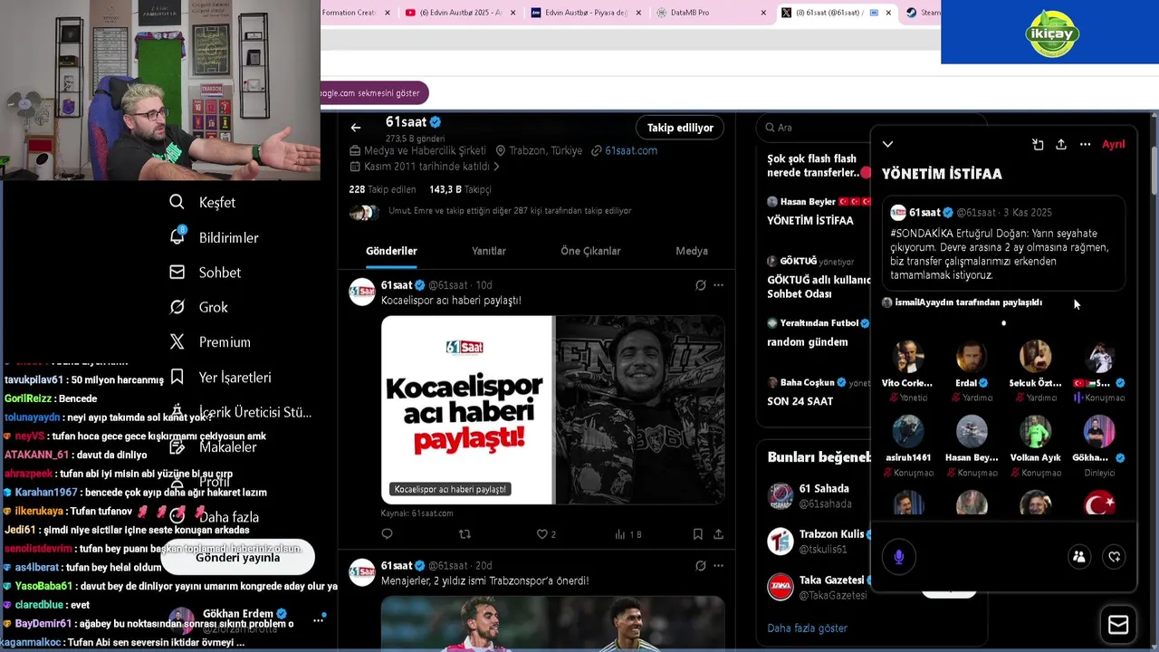Click the heart reaction icon in space
This screenshot has width=1159, height=652.
click(x=1115, y=557)
